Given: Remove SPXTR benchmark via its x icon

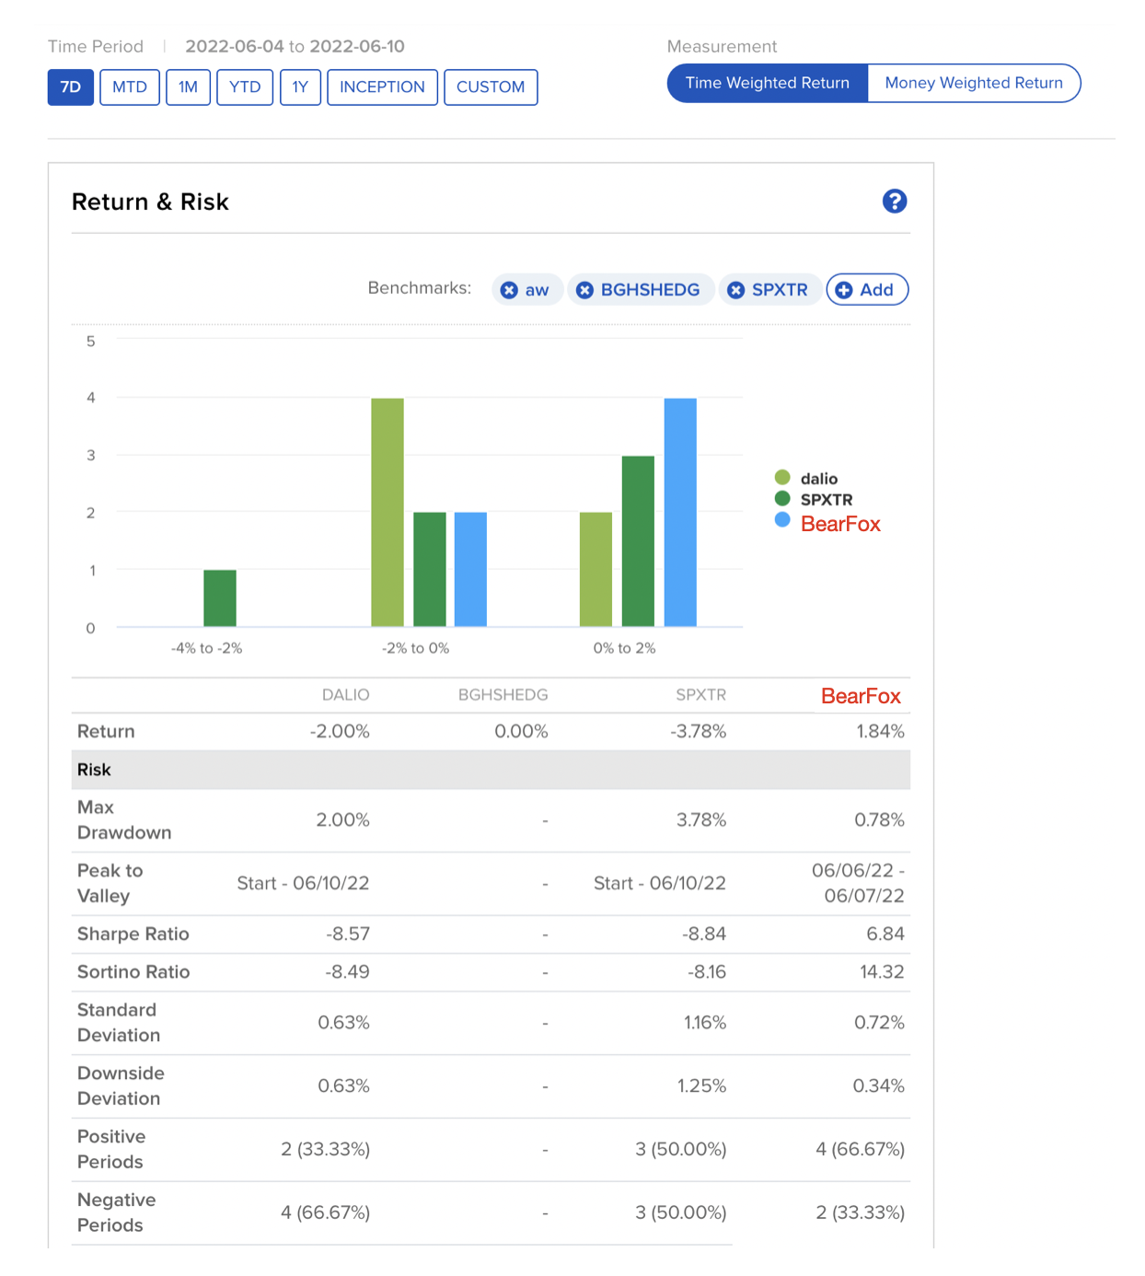Looking at the screenshot, I should tap(735, 290).
